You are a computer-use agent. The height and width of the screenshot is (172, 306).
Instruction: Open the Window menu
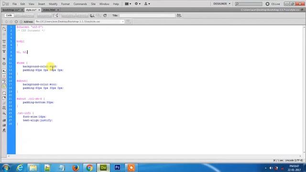tap(104, 4)
